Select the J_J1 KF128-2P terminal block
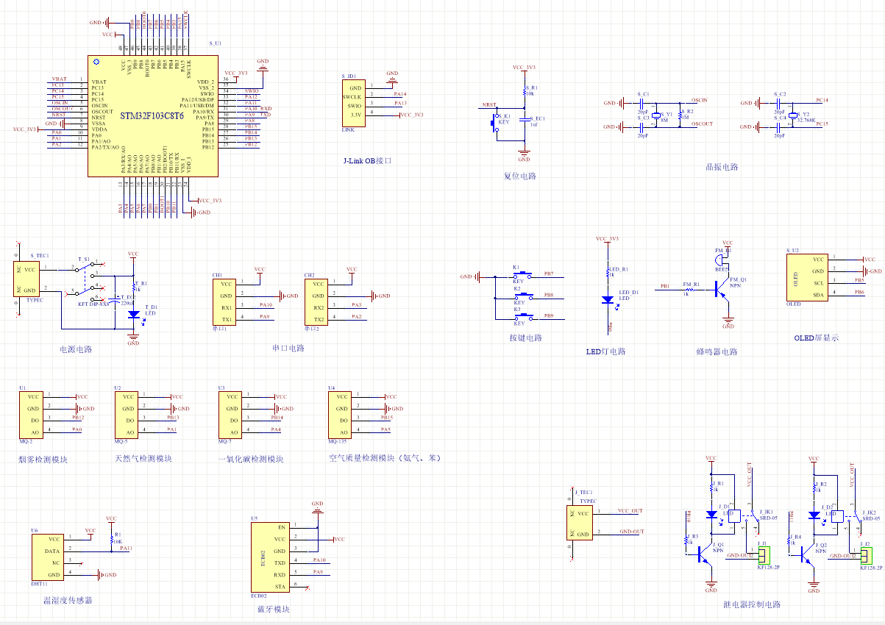Viewport: 885px width, 625px height. point(763,554)
